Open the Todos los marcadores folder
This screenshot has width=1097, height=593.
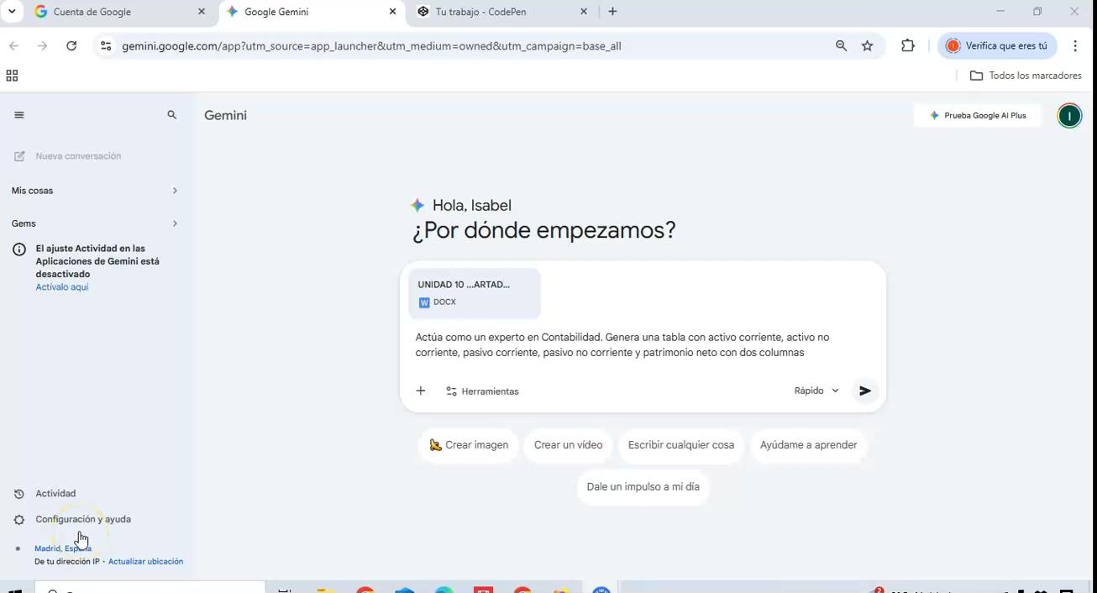click(1026, 76)
